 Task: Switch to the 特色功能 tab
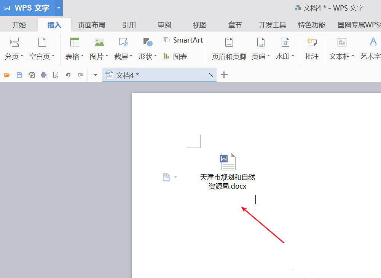[x=311, y=25]
